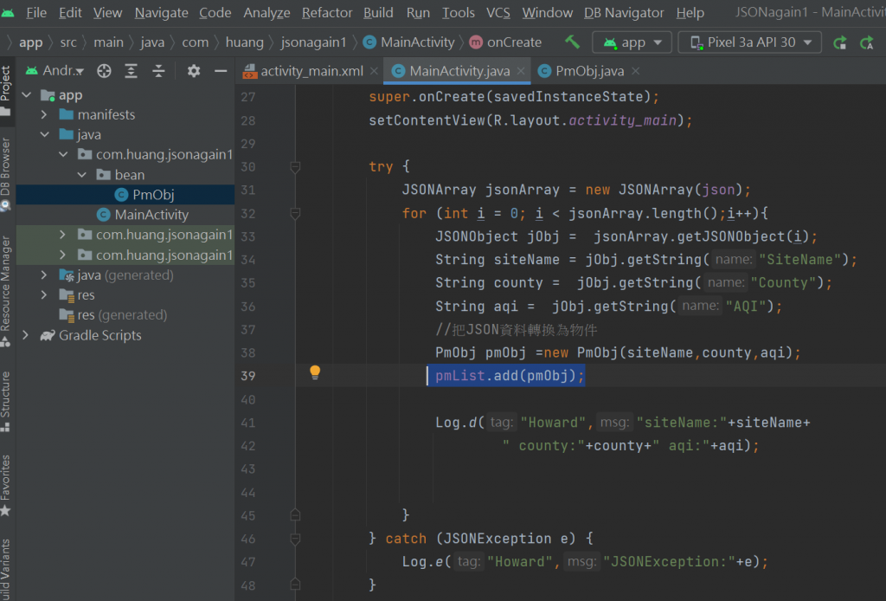Click the onCreate breadcrumb
The image size is (886, 601).
514,42
